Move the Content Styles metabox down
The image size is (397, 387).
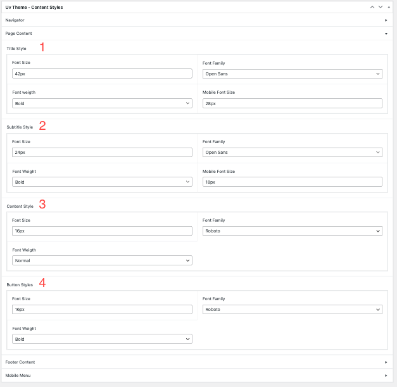click(381, 7)
